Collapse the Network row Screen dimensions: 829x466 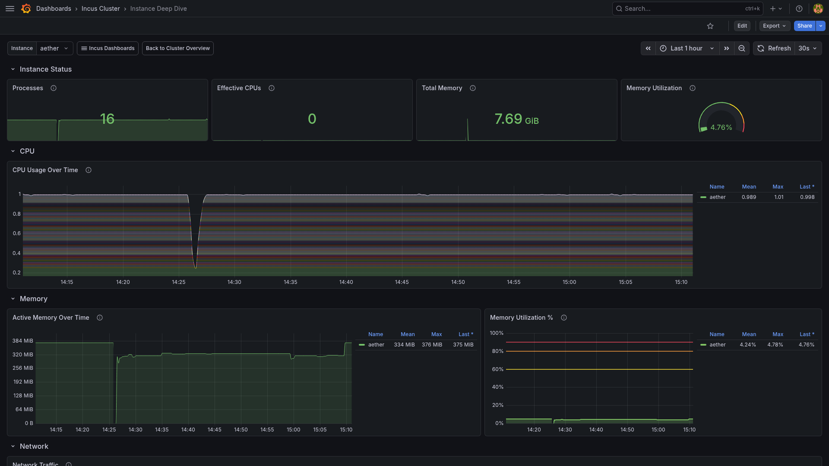tap(13, 447)
